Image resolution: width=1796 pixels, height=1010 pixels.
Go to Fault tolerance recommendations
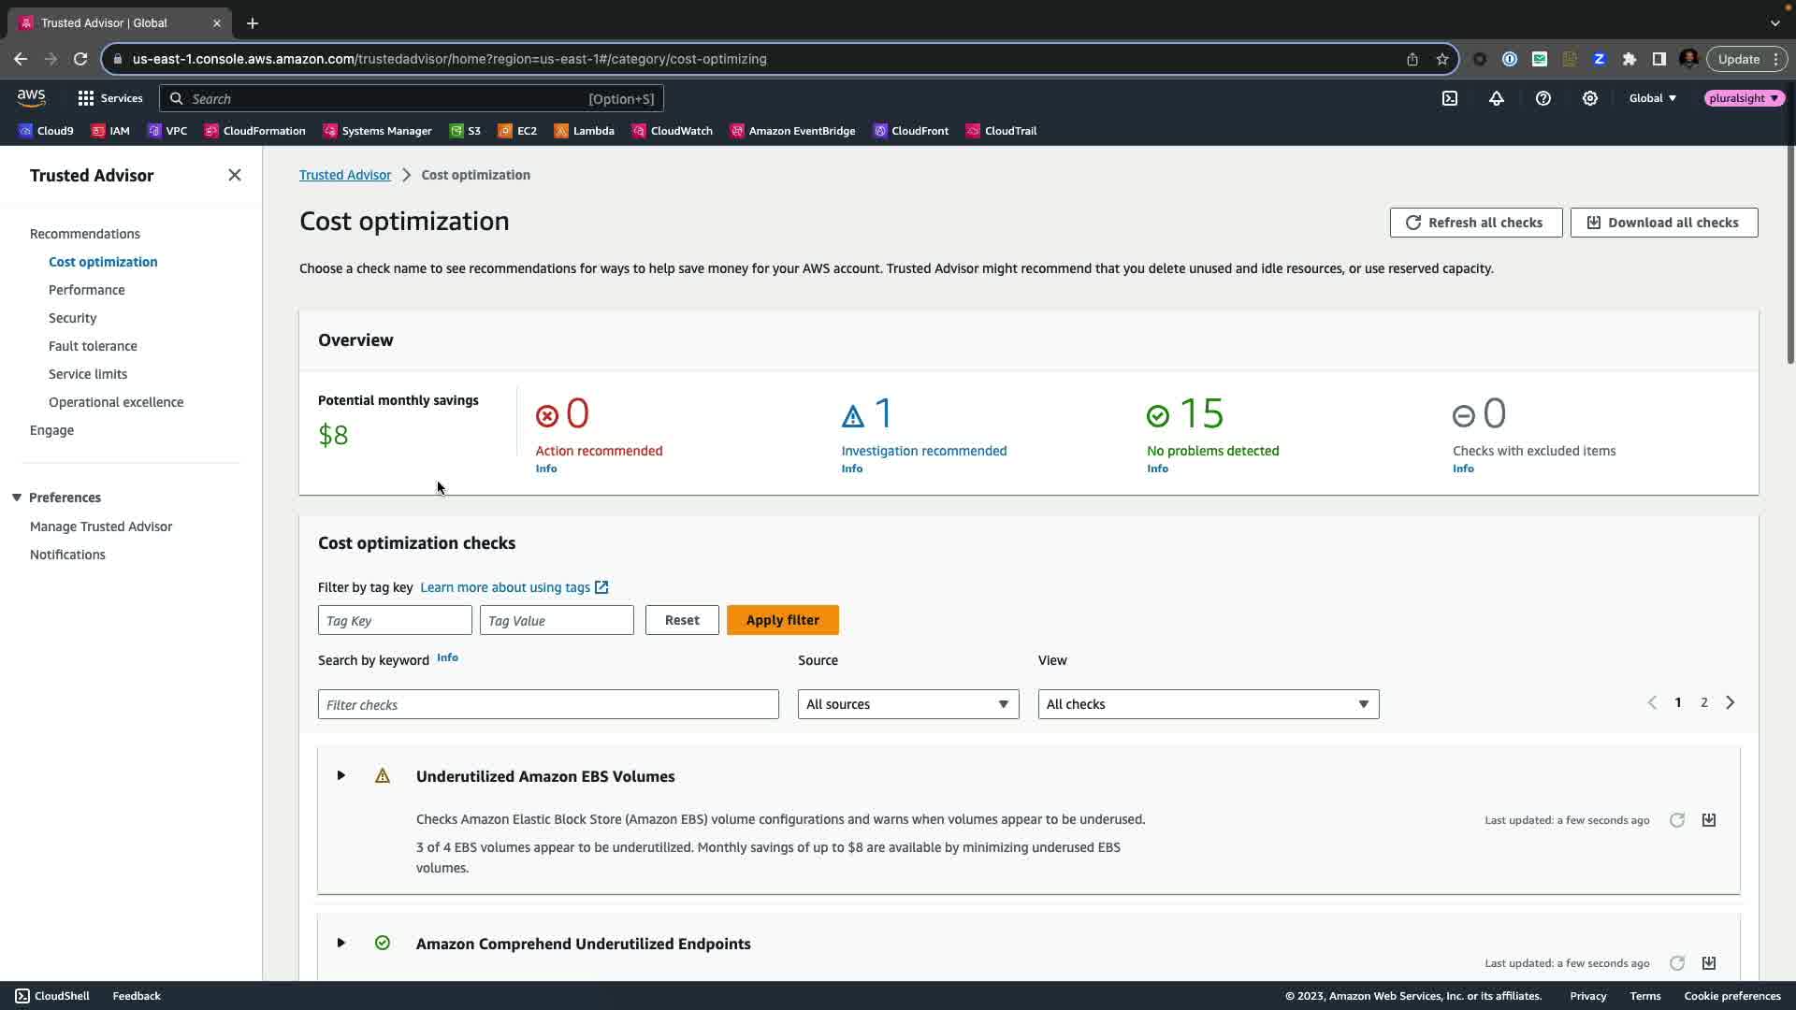pos(93,346)
